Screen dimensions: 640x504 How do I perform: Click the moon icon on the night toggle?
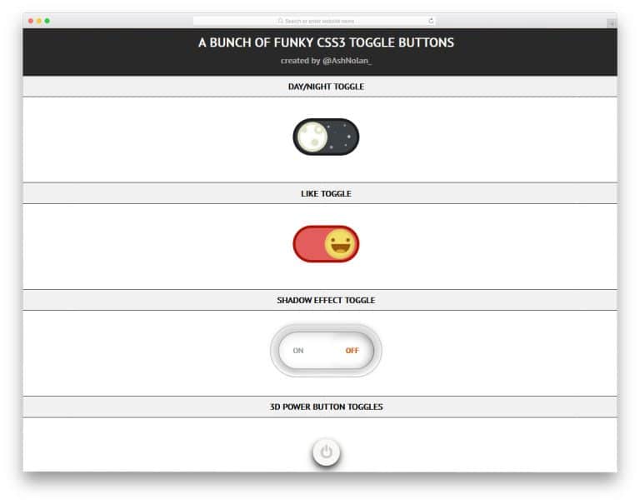pos(312,137)
